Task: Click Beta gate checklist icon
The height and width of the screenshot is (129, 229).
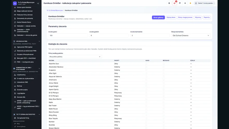Action: pyautogui.click(x=15, y=58)
